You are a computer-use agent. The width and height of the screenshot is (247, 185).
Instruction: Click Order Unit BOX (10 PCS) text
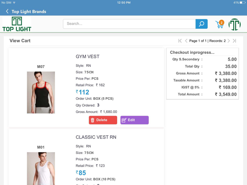[96, 179]
